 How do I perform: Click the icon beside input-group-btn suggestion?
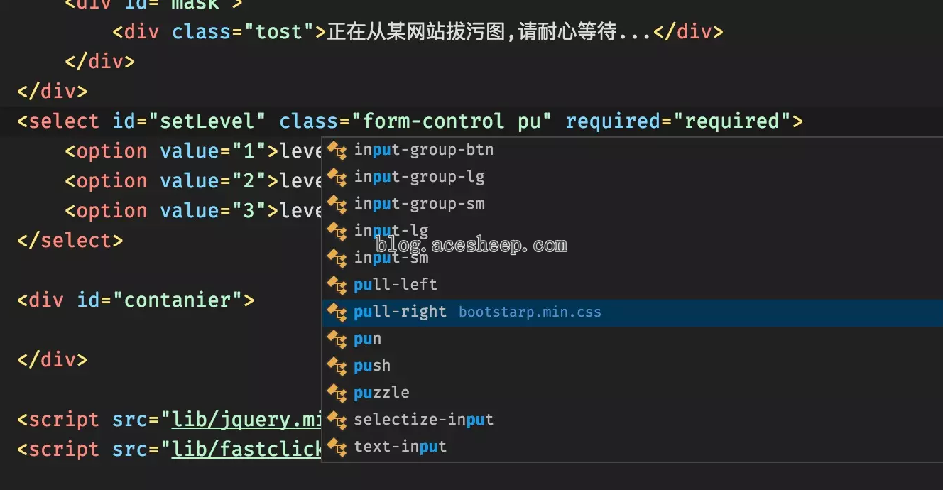pyautogui.click(x=337, y=150)
